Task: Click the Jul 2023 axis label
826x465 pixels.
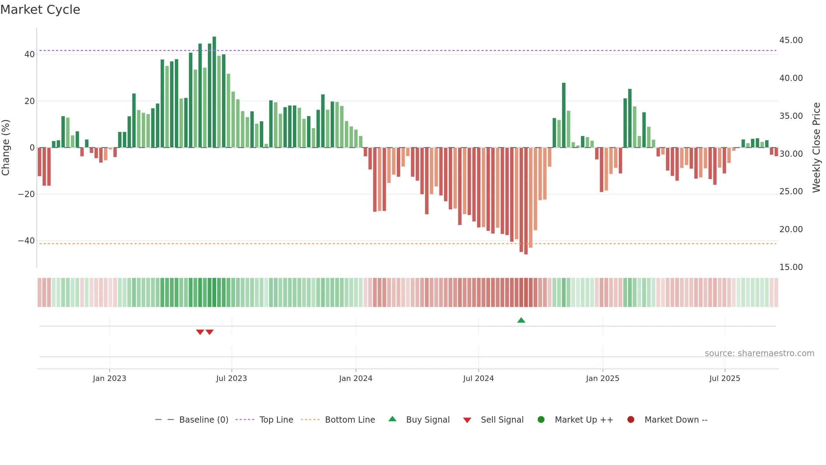Action: [x=232, y=378]
